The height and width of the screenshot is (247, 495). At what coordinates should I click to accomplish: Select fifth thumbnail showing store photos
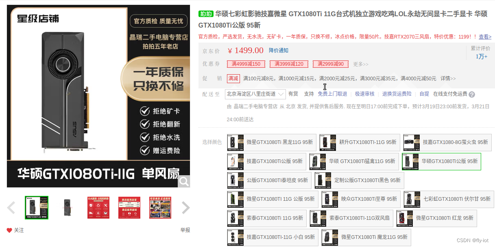[160, 208]
